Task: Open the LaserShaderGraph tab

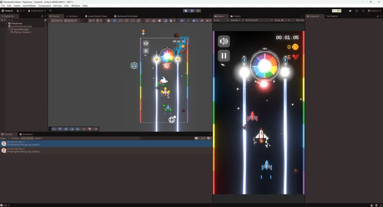Action: [x=96, y=16]
